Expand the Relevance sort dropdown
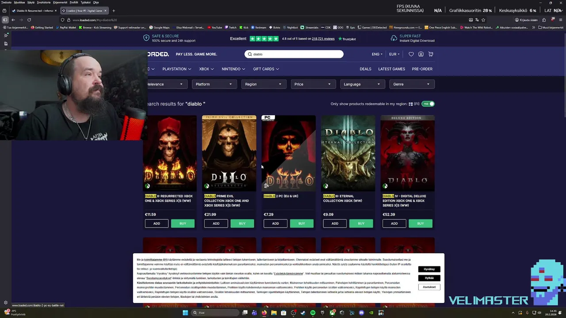Screen dimensions: 566x318 click(166, 84)
